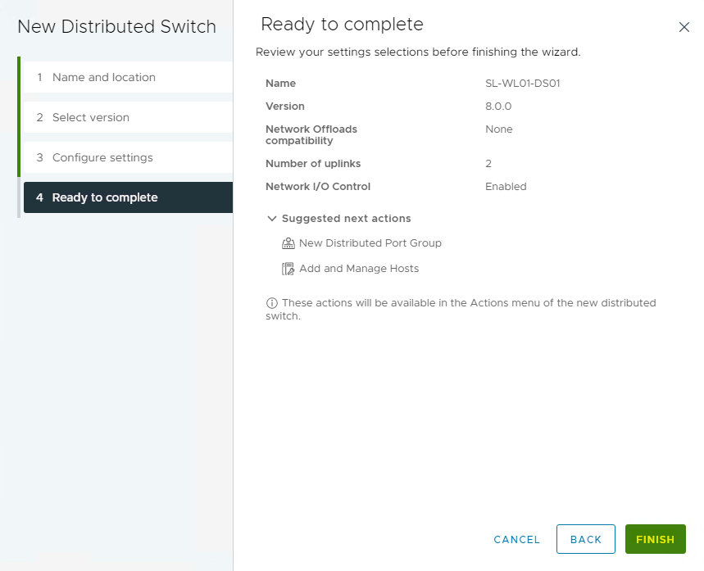
Task: Open step 2 Select version
Action: pyautogui.click(x=91, y=117)
